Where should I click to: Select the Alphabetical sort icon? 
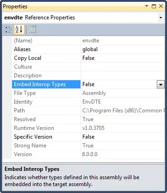pos(19,29)
